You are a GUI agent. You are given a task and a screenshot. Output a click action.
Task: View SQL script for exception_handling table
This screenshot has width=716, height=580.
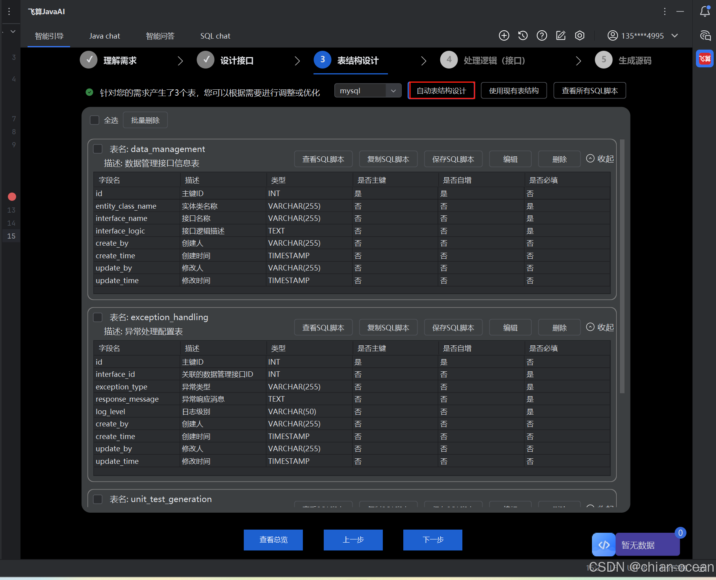point(323,328)
